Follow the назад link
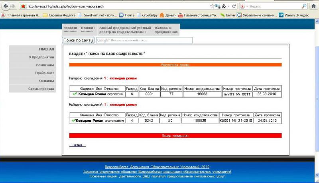Viewport: 319px width, 183px height. point(77,145)
